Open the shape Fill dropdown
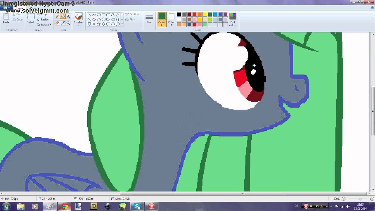Screen dimensions: 375x211 [130, 20]
